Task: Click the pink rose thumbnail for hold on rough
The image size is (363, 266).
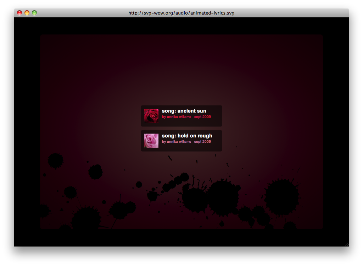Action: click(151, 141)
